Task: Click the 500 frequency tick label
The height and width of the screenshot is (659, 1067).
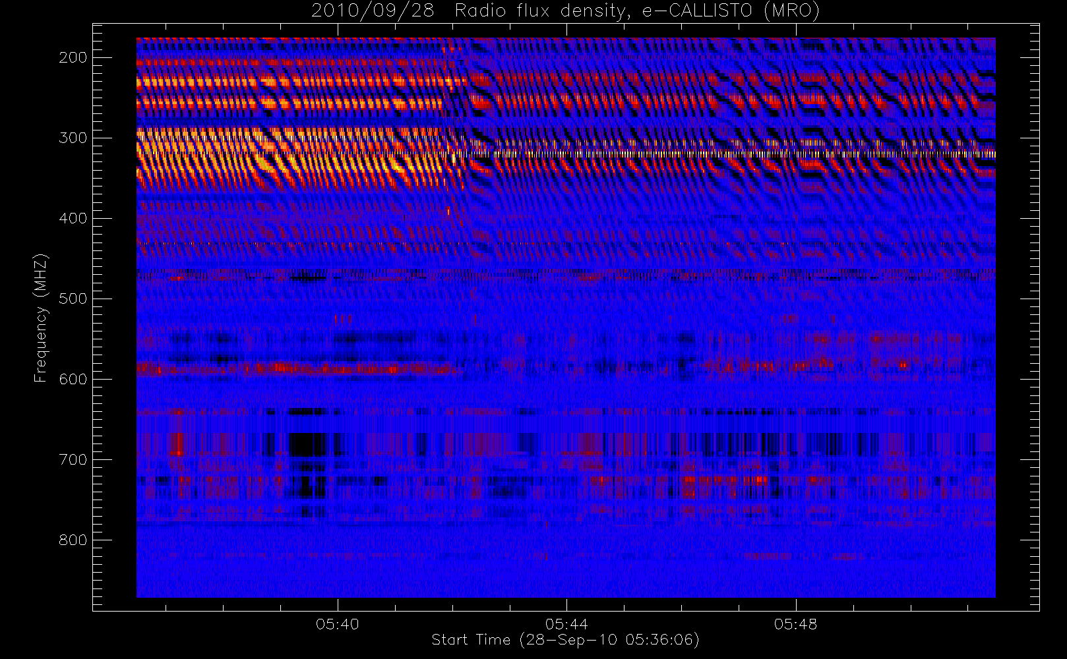Action: 73,299
